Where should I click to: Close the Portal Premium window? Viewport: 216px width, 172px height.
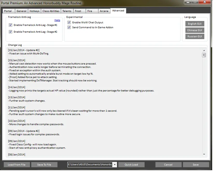205,2
